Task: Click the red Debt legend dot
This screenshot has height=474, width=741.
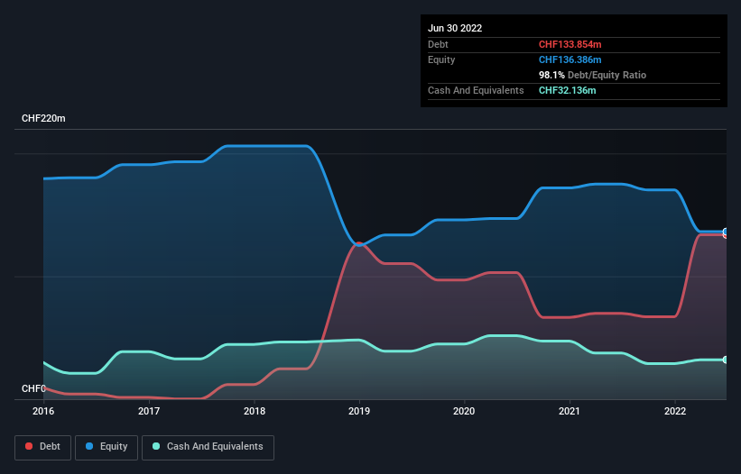Action: 29,446
